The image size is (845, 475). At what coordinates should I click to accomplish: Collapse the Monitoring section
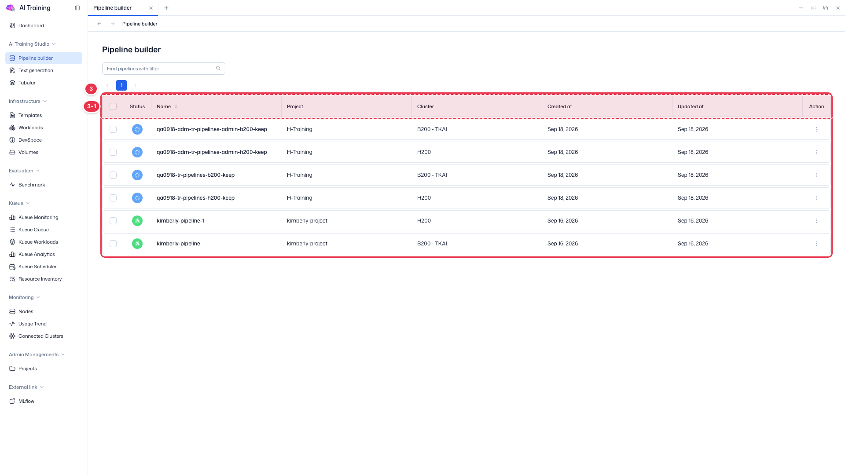click(25, 297)
